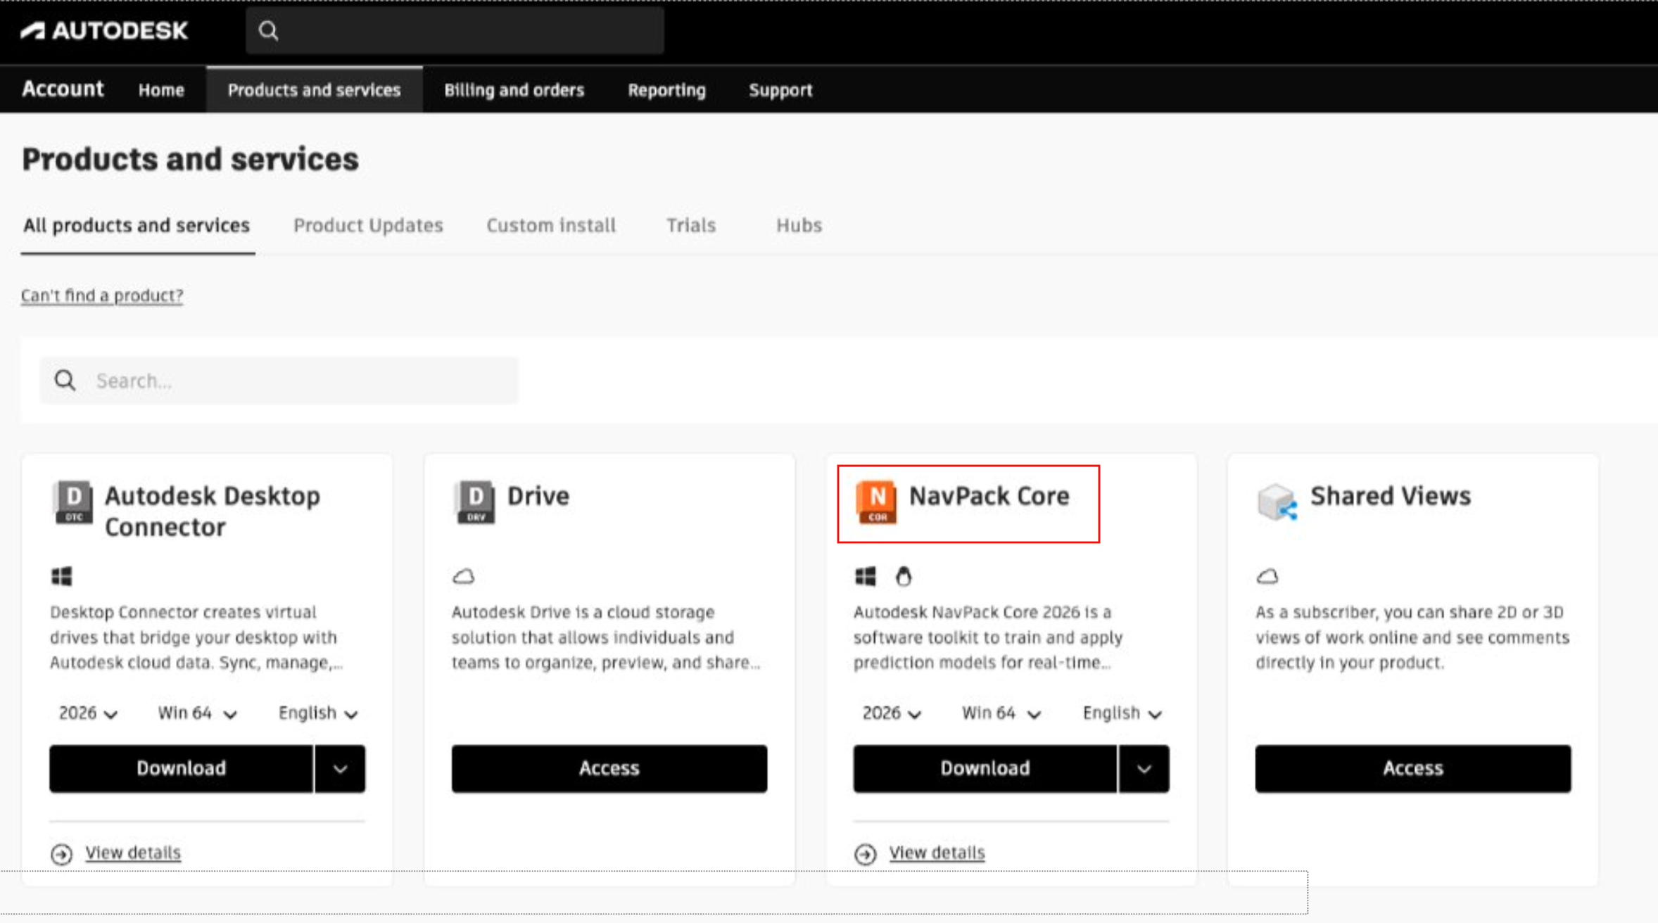Click the Shared Views cube icon

click(x=1277, y=502)
